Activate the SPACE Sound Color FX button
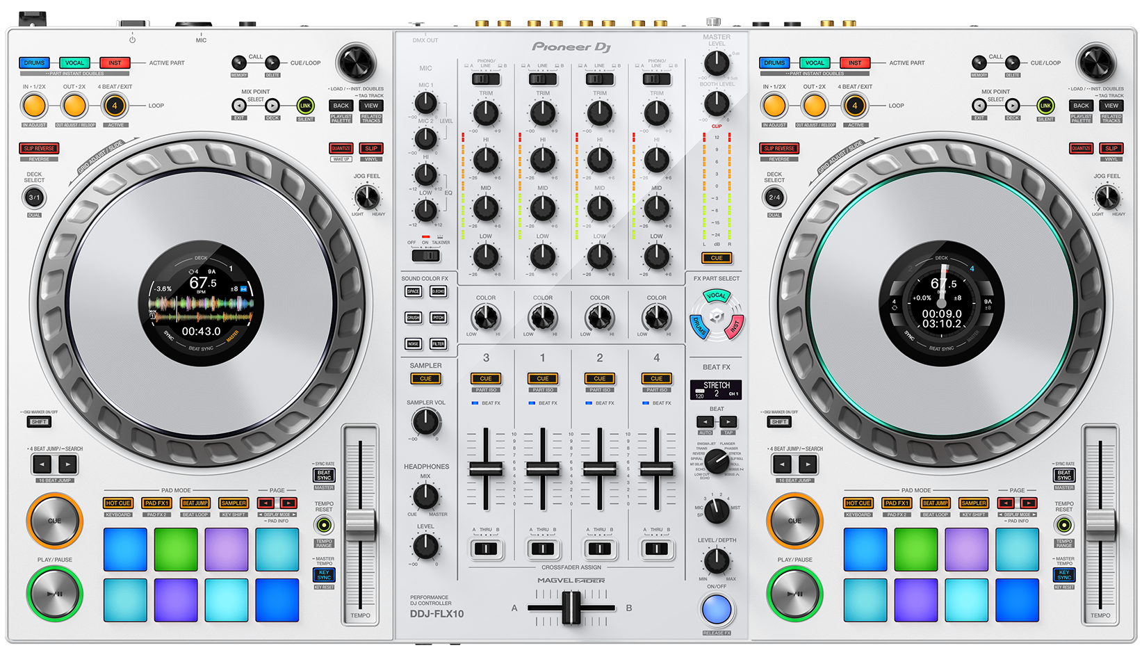The width and height of the screenshot is (1142, 648). click(x=414, y=291)
